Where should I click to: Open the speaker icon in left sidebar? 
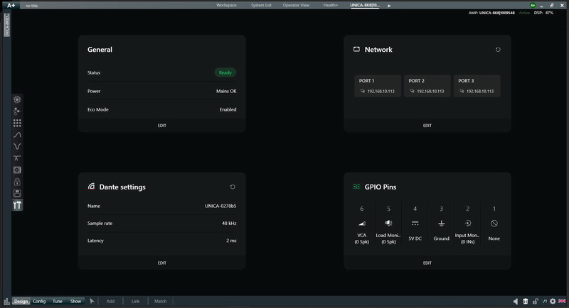17,170
